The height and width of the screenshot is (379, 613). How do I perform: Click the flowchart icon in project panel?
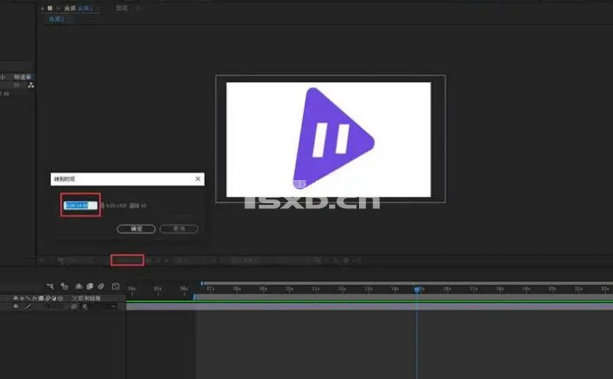pos(31,85)
